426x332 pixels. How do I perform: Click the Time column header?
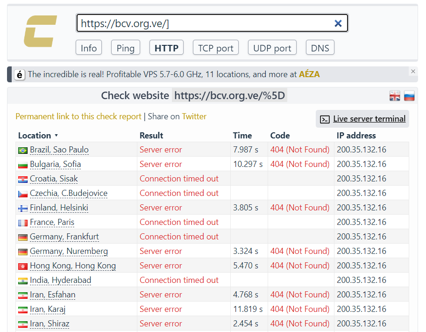point(242,136)
